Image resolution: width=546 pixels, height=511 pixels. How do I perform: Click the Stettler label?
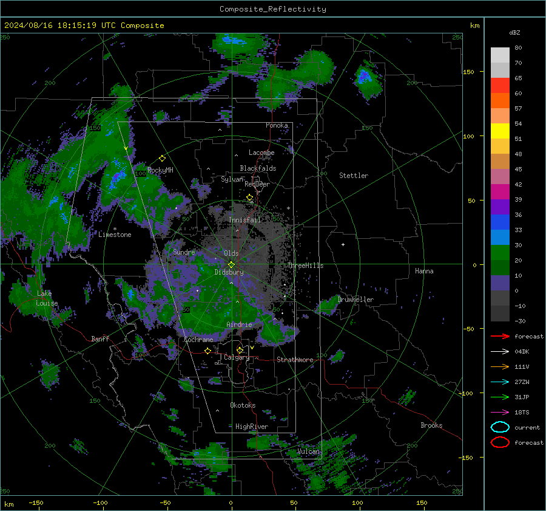[x=354, y=176]
